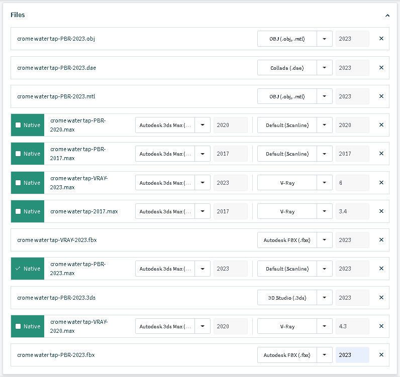Delete the crome water tap-PBR-2023.mtl entry

click(x=381, y=96)
